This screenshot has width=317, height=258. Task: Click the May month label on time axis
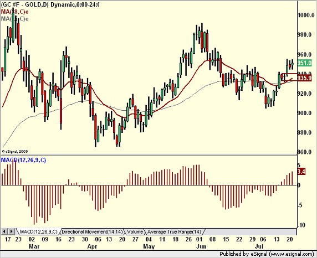click(x=149, y=247)
